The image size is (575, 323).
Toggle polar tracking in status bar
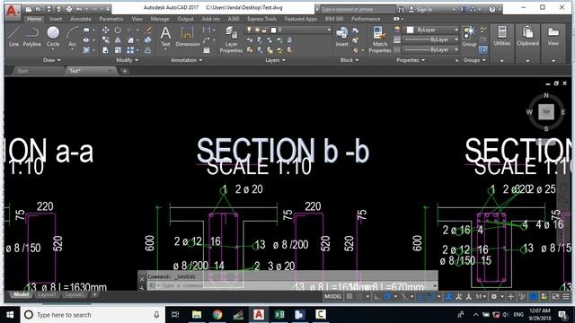pyautogui.click(x=387, y=297)
